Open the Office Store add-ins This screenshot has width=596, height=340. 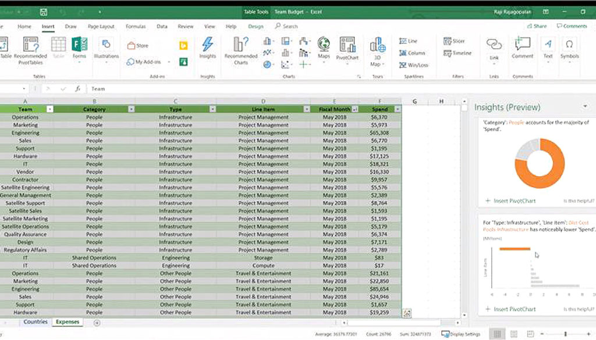[137, 45]
